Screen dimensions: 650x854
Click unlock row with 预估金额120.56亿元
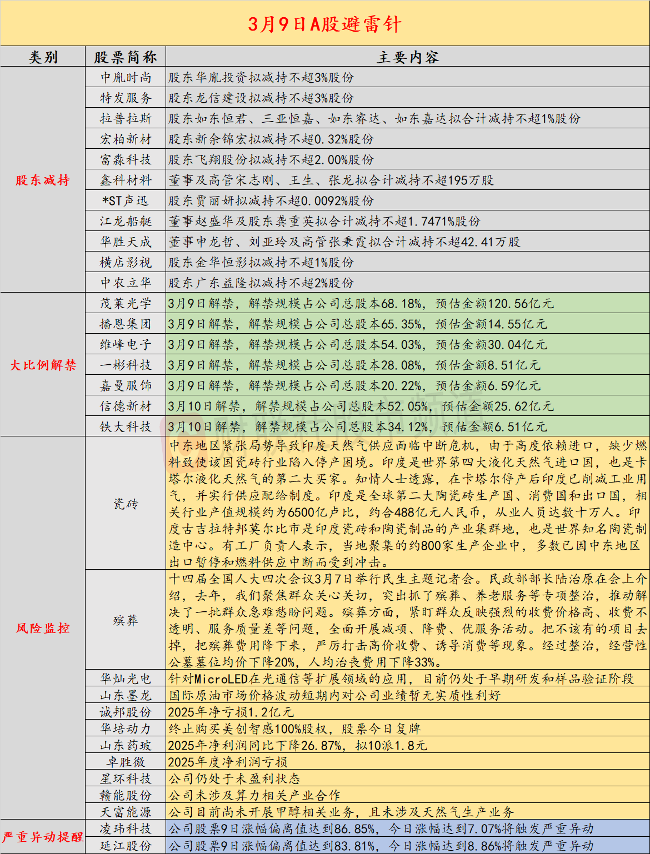(408, 304)
